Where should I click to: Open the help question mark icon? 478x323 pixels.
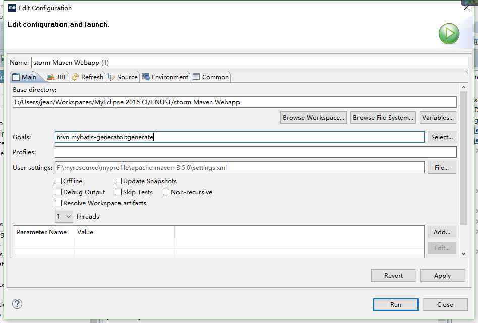17,304
